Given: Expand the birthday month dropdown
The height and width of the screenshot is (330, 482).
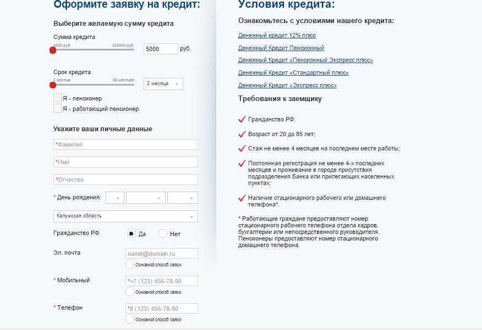Looking at the screenshot, I should point(145,198).
